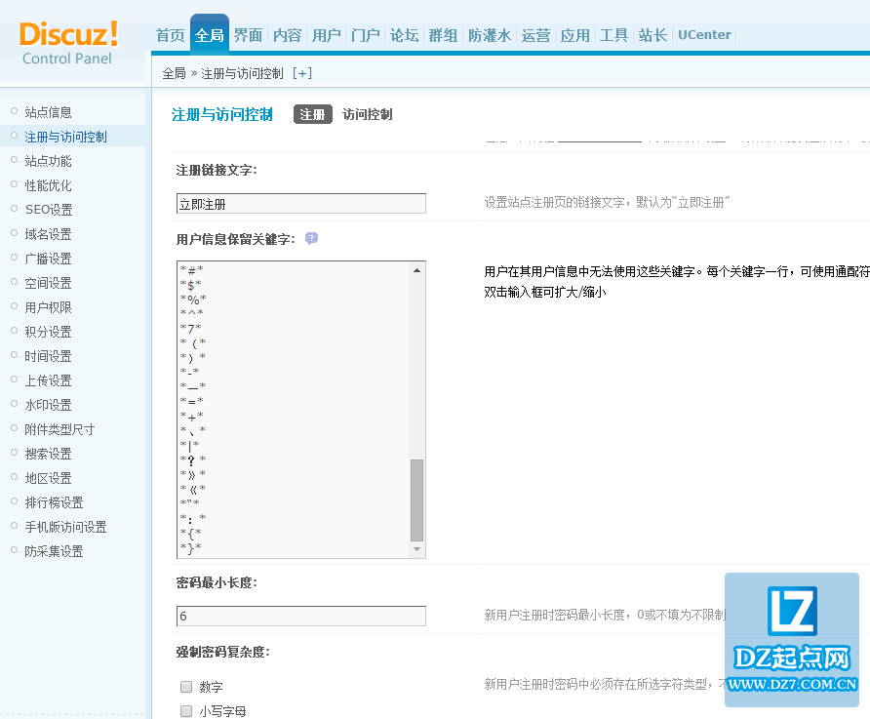Viewport: 870px width, 719px height.
Task: Open the 用户 menu in the navigation
Action: [326, 34]
